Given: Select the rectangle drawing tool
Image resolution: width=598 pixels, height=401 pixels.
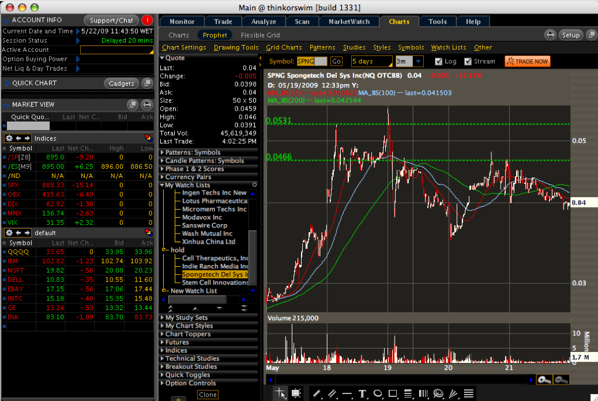Looking at the screenshot, I should [393, 394].
